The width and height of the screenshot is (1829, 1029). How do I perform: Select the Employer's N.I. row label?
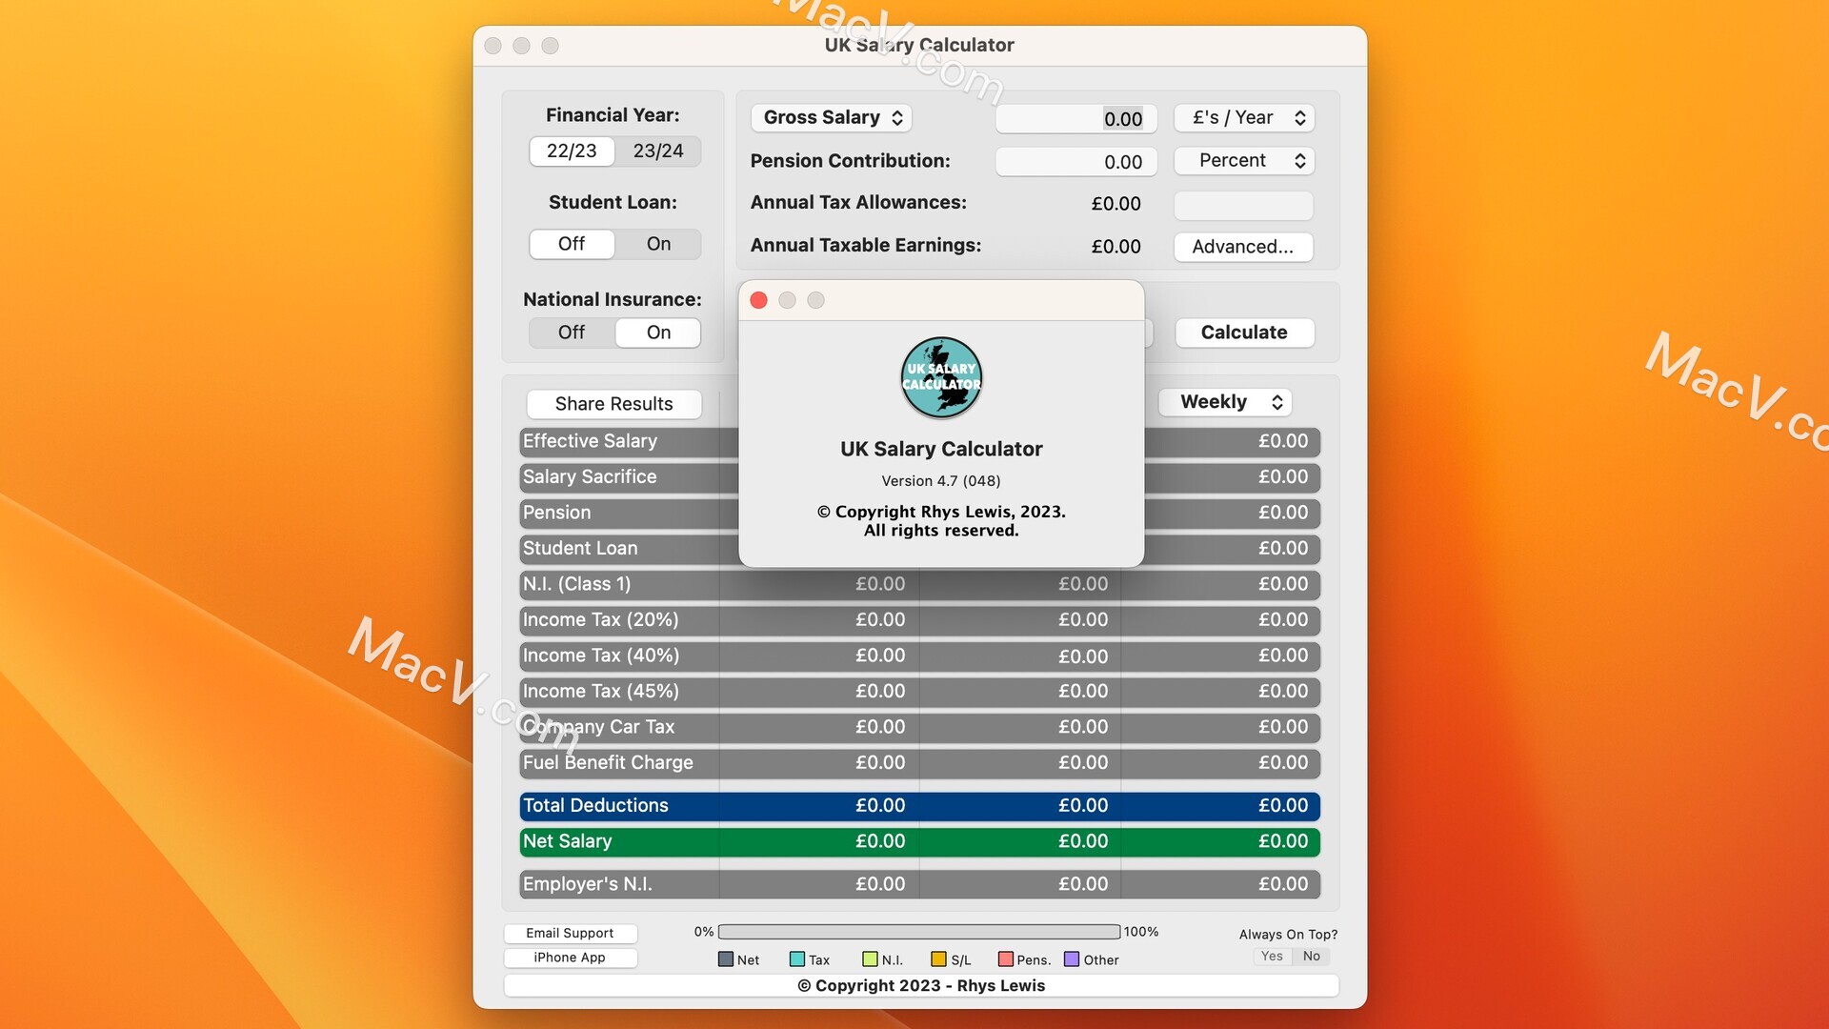click(x=587, y=884)
